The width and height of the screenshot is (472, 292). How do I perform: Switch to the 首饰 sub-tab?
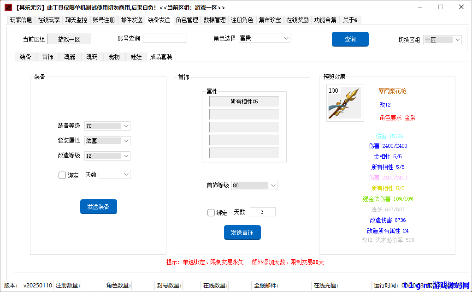point(48,56)
